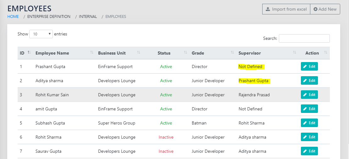Sort table by ID column arrows
This screenshot has width=349, height=159.
pos(29,52)
